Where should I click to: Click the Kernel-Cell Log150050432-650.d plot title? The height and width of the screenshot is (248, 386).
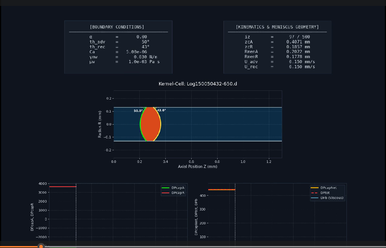click(198, 84)
